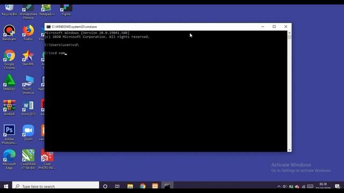The height and width of the screenshot is (193, 344).
Task: Open the volume control tray icon
Action: point(285,187)
